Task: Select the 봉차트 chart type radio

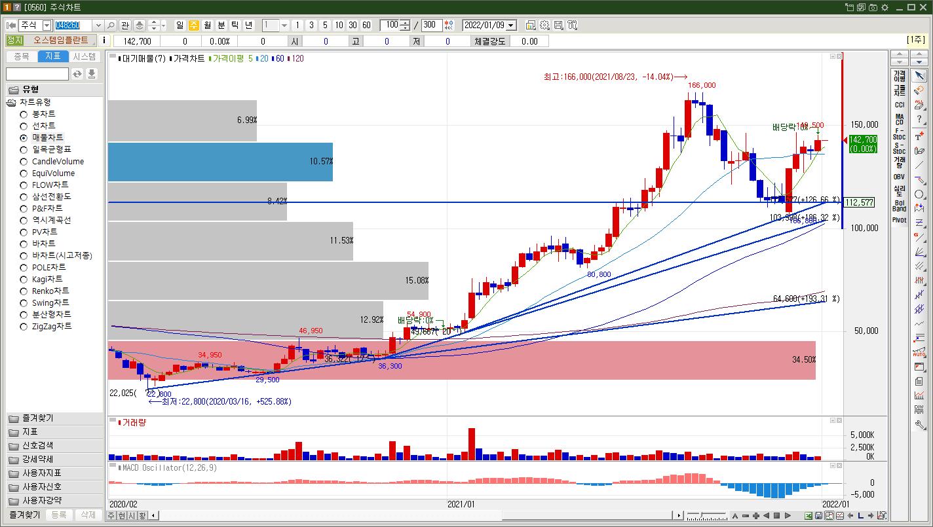Action: (24, 114)
